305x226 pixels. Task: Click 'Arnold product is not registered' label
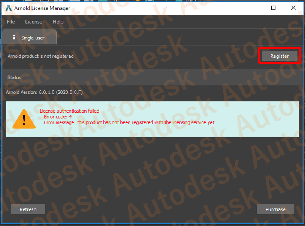tap(40, 56)
